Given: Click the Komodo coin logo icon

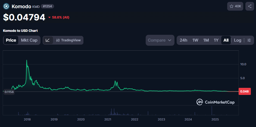Looking at the screenshot, I should click(x=6, y=6).
